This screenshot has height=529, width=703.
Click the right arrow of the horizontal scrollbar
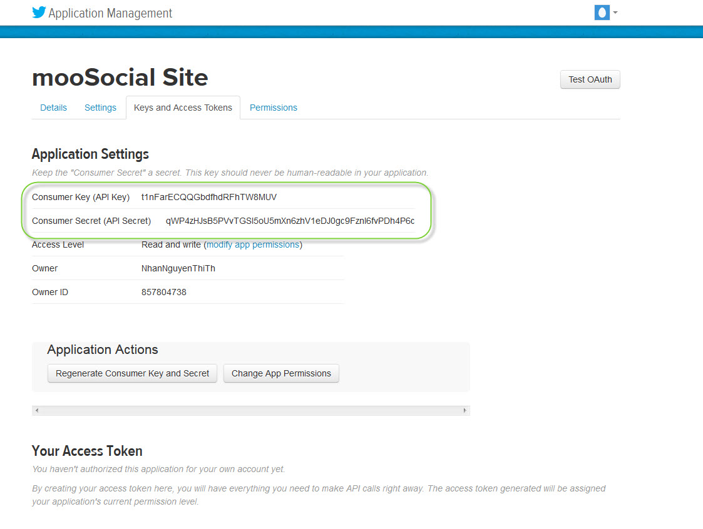(465, 411)
